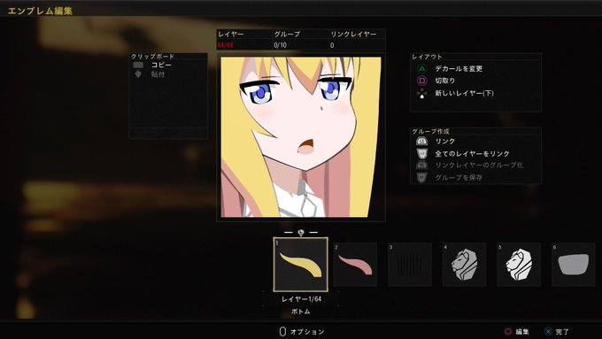This screenshot has width=602, height=339.
Task: Choose リンク in group creation panel
Action: point(445,142)
